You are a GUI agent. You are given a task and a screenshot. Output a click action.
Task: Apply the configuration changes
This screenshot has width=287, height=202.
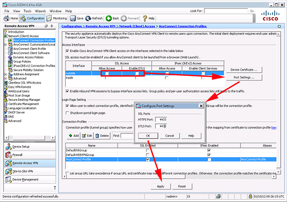coord(161,186)
